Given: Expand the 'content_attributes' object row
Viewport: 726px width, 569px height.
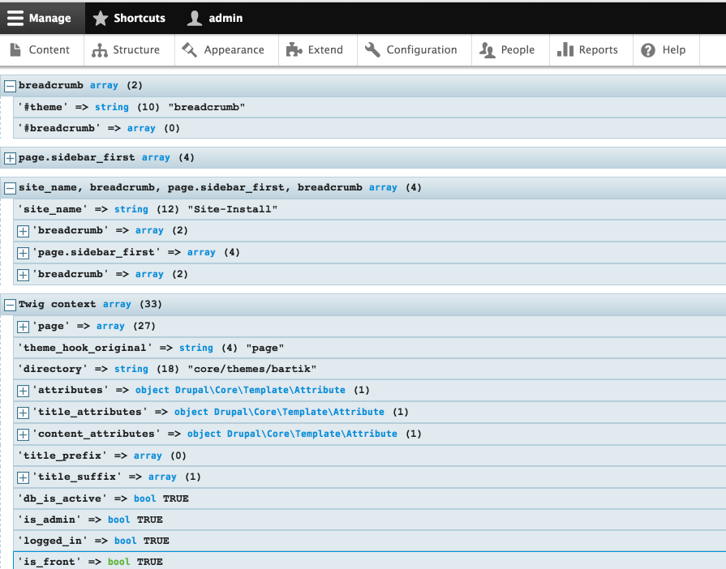Looking at the screenshot, I should (23, 434).
